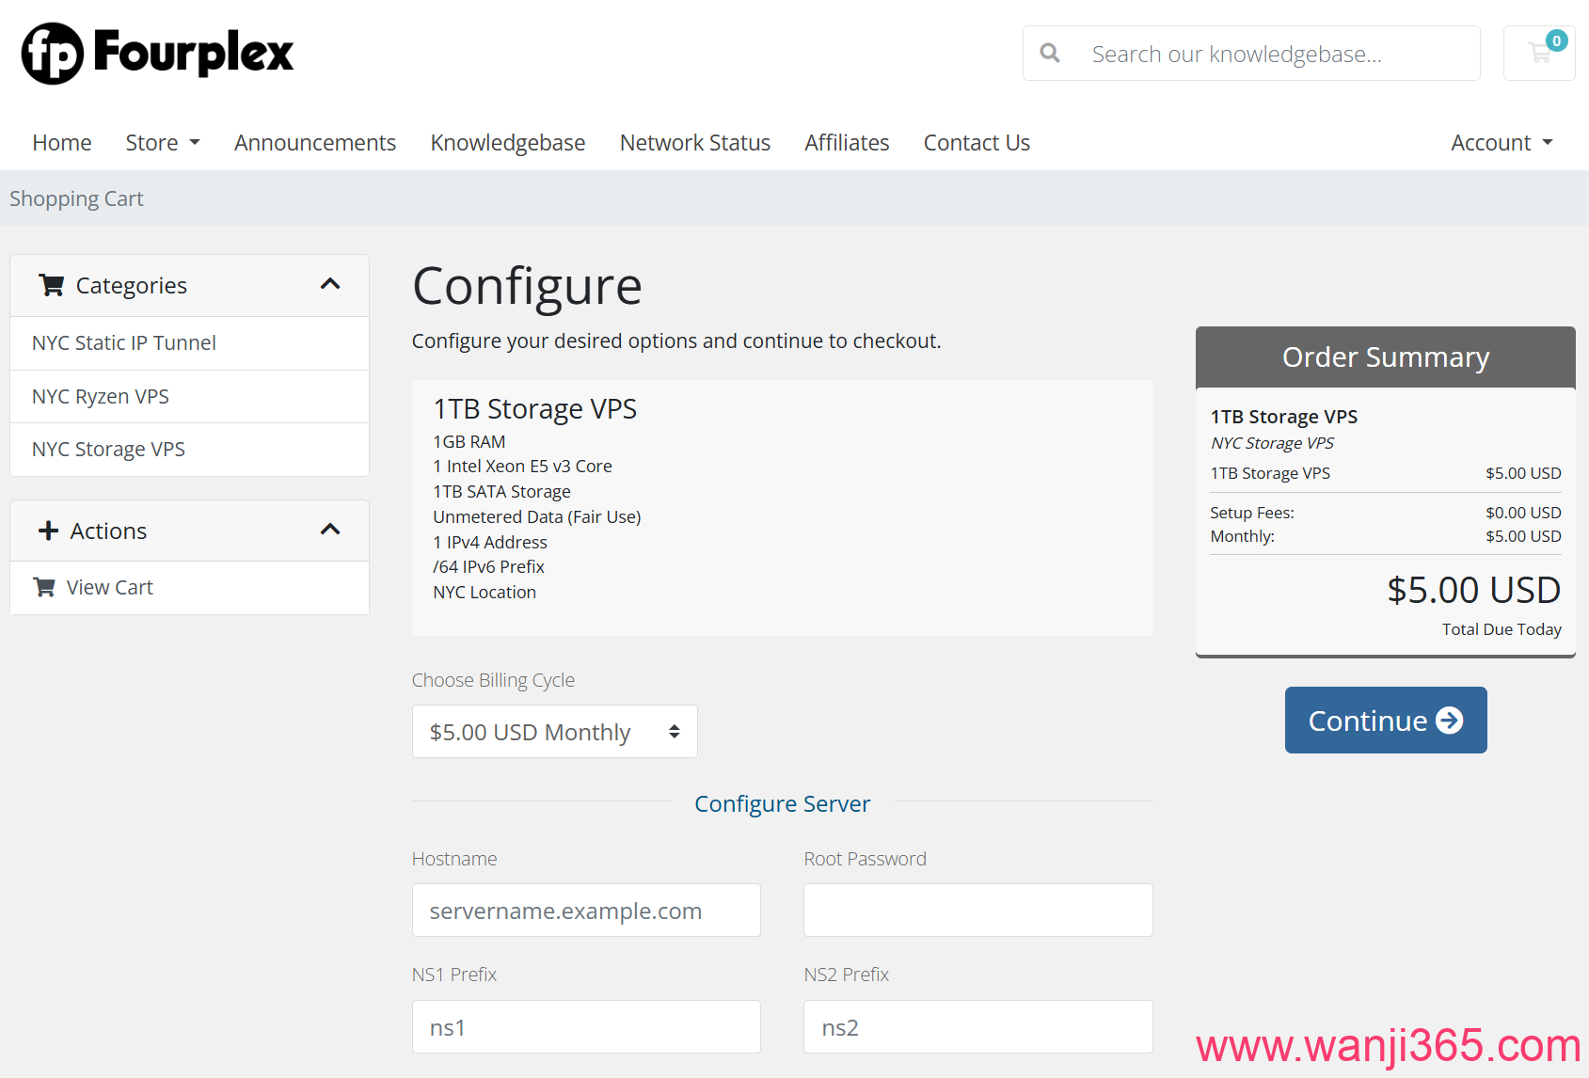Screen dimensions: 1589x1078
Task: Go to the Knowledgebase page
Action: (507, 142)
